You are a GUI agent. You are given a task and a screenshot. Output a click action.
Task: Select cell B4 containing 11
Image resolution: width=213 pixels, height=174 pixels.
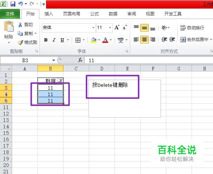point(50,94)
